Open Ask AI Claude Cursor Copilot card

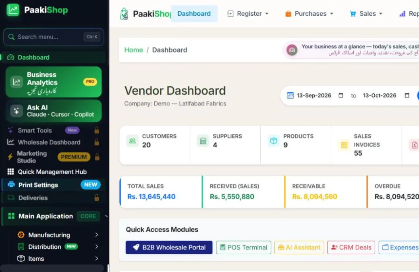54,111
